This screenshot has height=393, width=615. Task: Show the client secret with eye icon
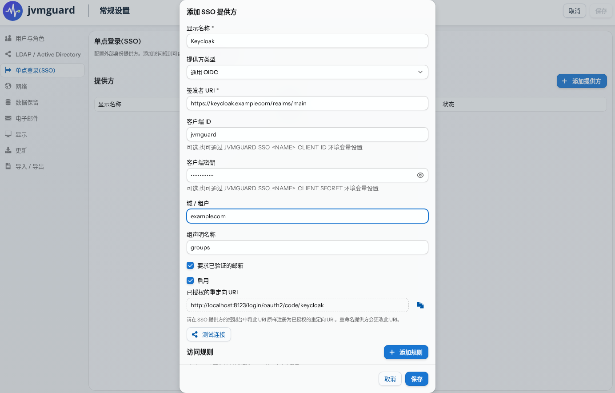click(420, 175)
